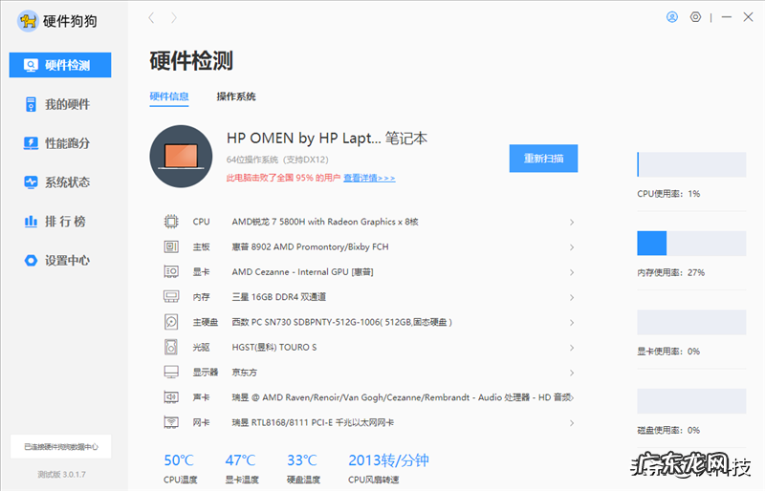Switch to the 硬件信息 tab
765x491 pixels.
pyautogui.click(x=169, y=96)
